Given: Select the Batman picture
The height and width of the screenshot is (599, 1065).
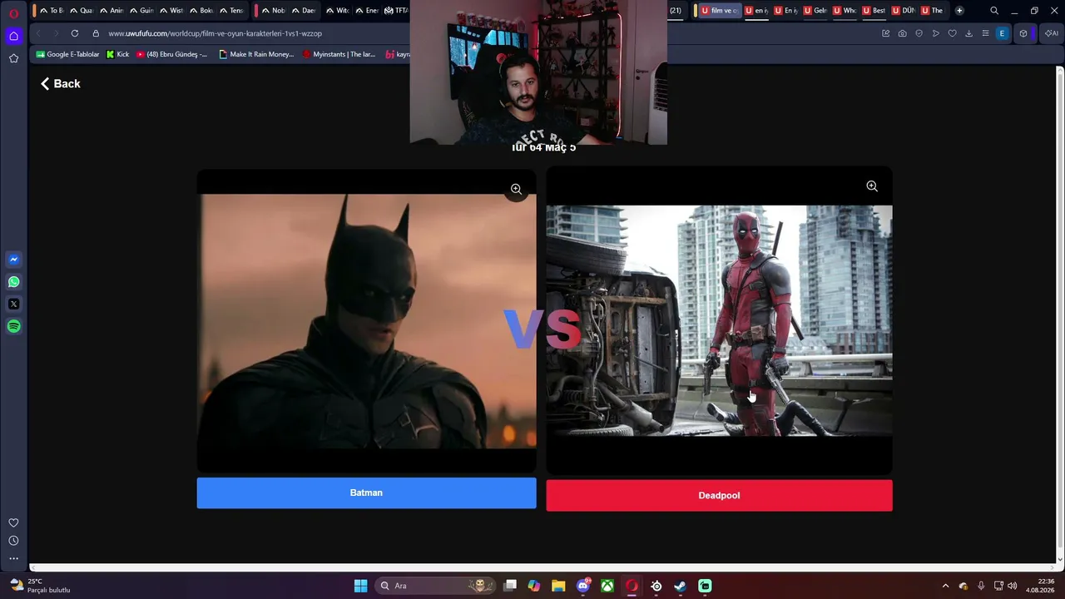Looking at the screenshot, I should click(366, 321).
